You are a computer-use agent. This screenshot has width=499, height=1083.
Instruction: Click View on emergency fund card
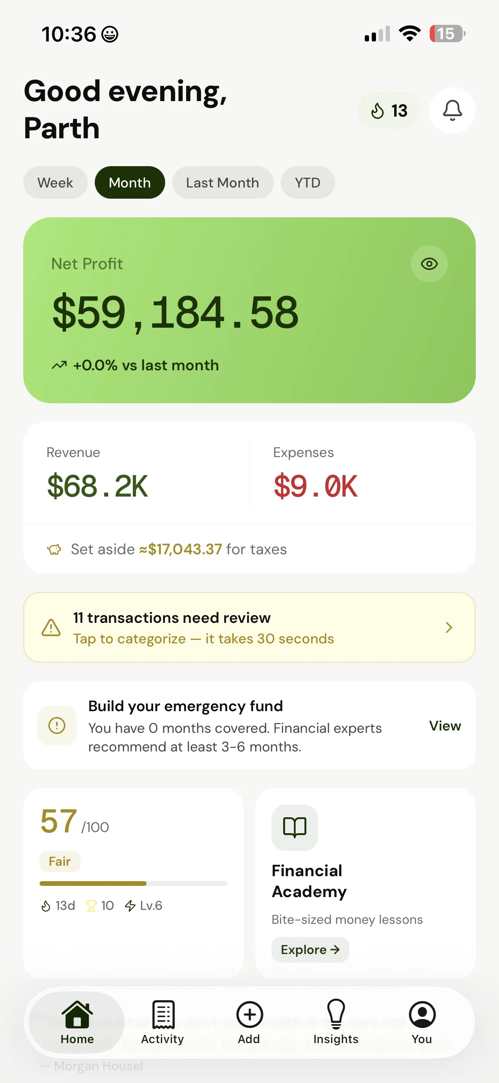pos(444,725)
